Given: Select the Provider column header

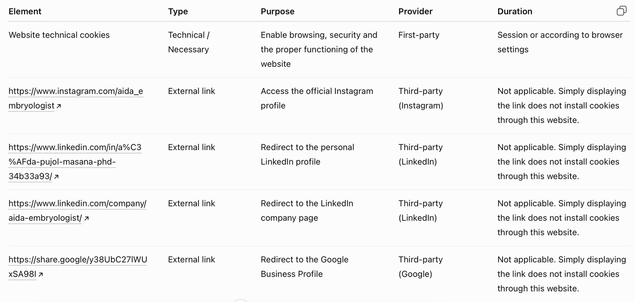Looking at the screenshot, I should coord(415,11).
